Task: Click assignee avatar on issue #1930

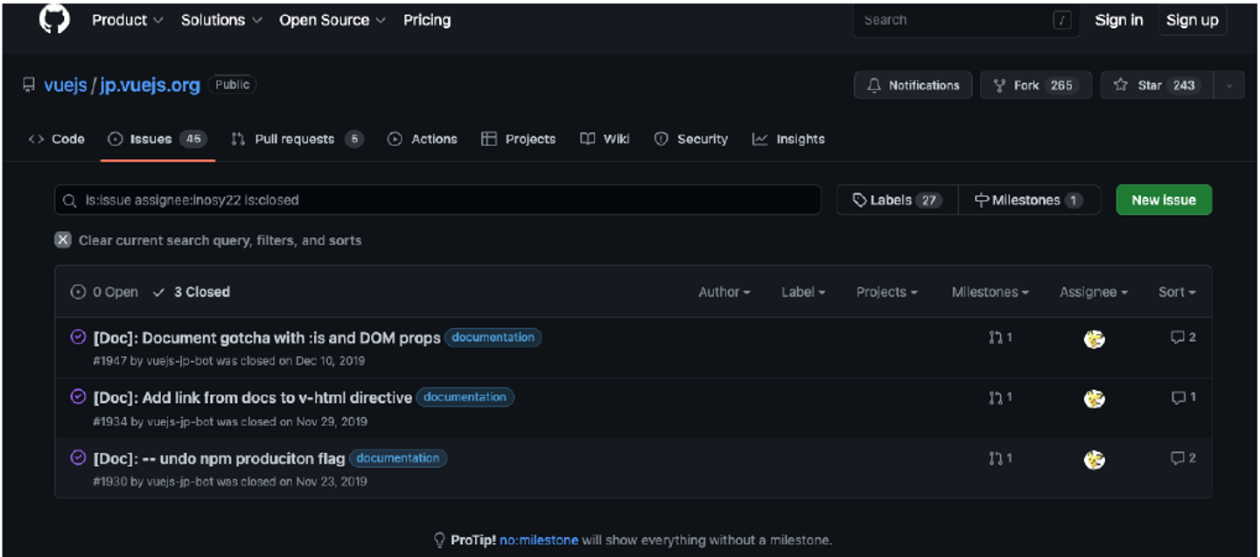Action: pos(1094,460)
